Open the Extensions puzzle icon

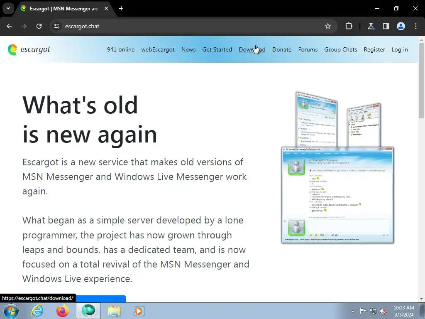point(349,26)
